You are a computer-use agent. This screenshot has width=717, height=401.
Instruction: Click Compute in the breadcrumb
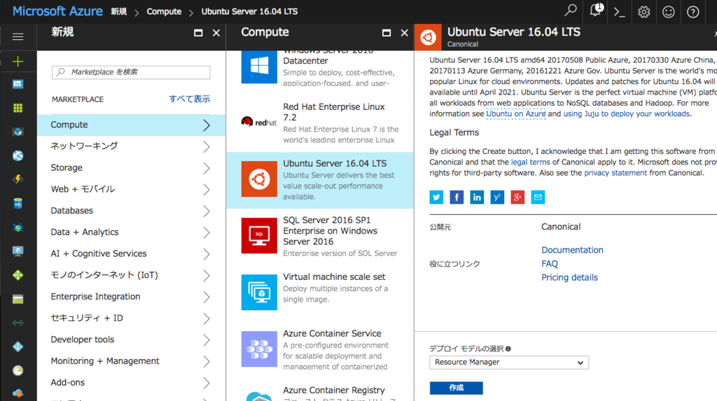[164, 11]
